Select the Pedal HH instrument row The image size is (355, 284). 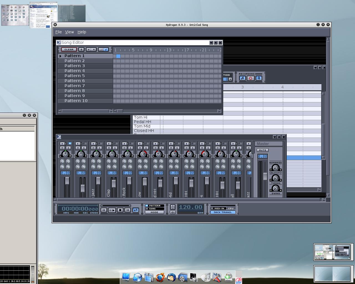point(146,122)
